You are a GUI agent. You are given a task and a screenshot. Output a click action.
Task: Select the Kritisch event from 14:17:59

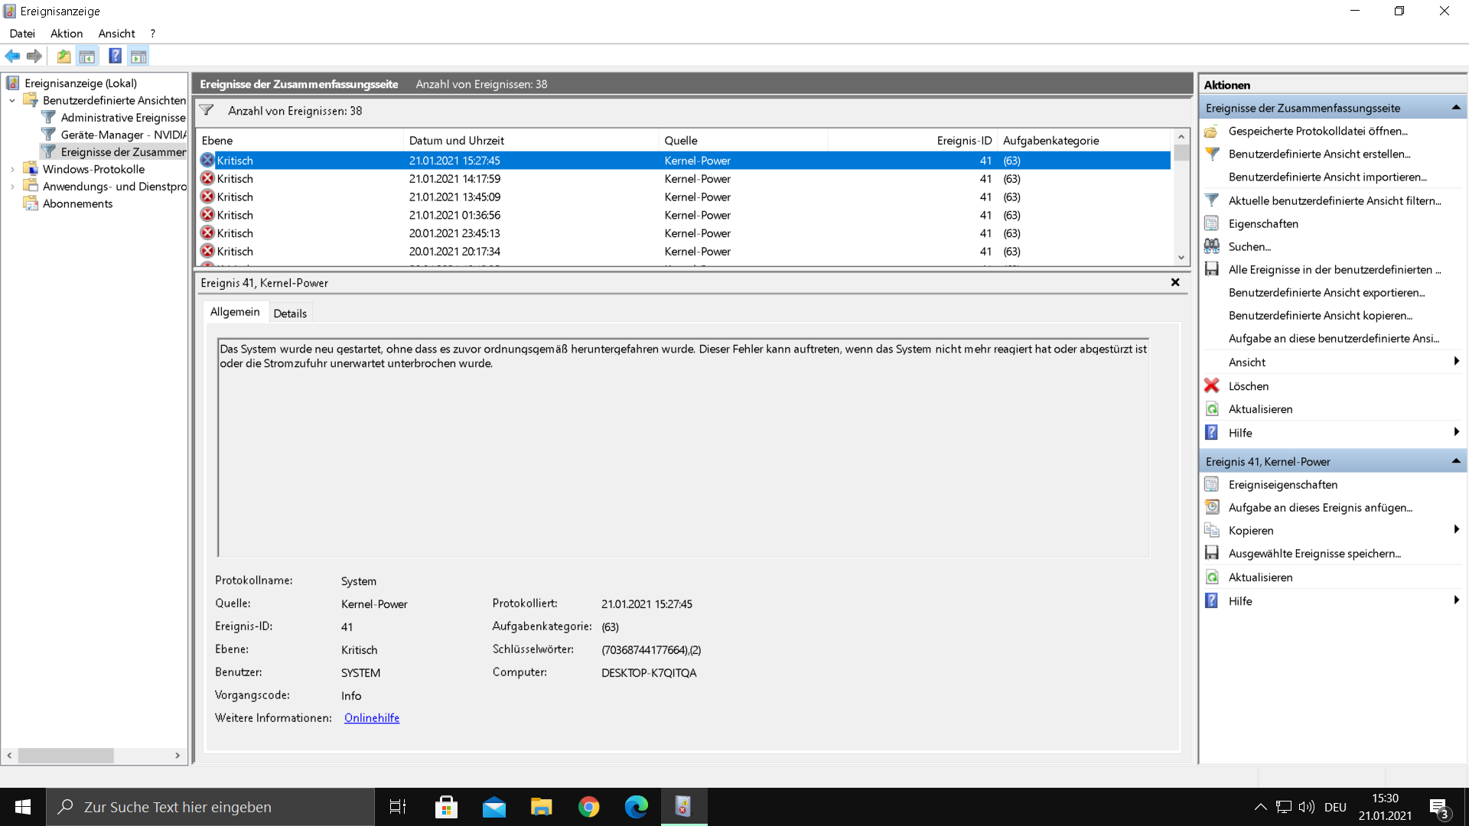[x=454, y=179]
